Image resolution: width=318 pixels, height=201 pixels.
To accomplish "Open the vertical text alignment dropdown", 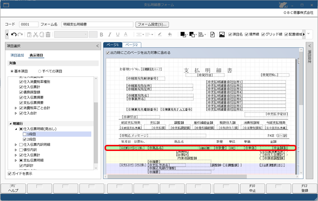I will point(149,35).
